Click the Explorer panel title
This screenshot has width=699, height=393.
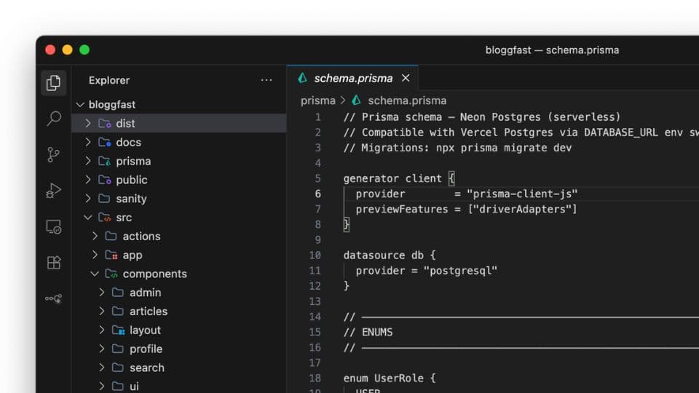click(x=109, y=80)
